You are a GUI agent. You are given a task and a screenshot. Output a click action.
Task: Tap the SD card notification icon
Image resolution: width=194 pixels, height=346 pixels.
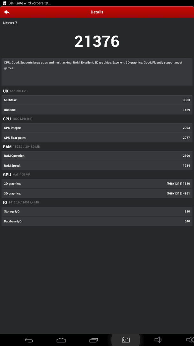(x=4, y=3)
